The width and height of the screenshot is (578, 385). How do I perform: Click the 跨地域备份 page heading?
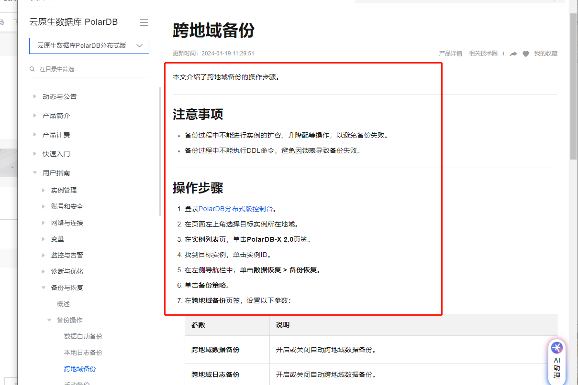[x=213, y=31]
